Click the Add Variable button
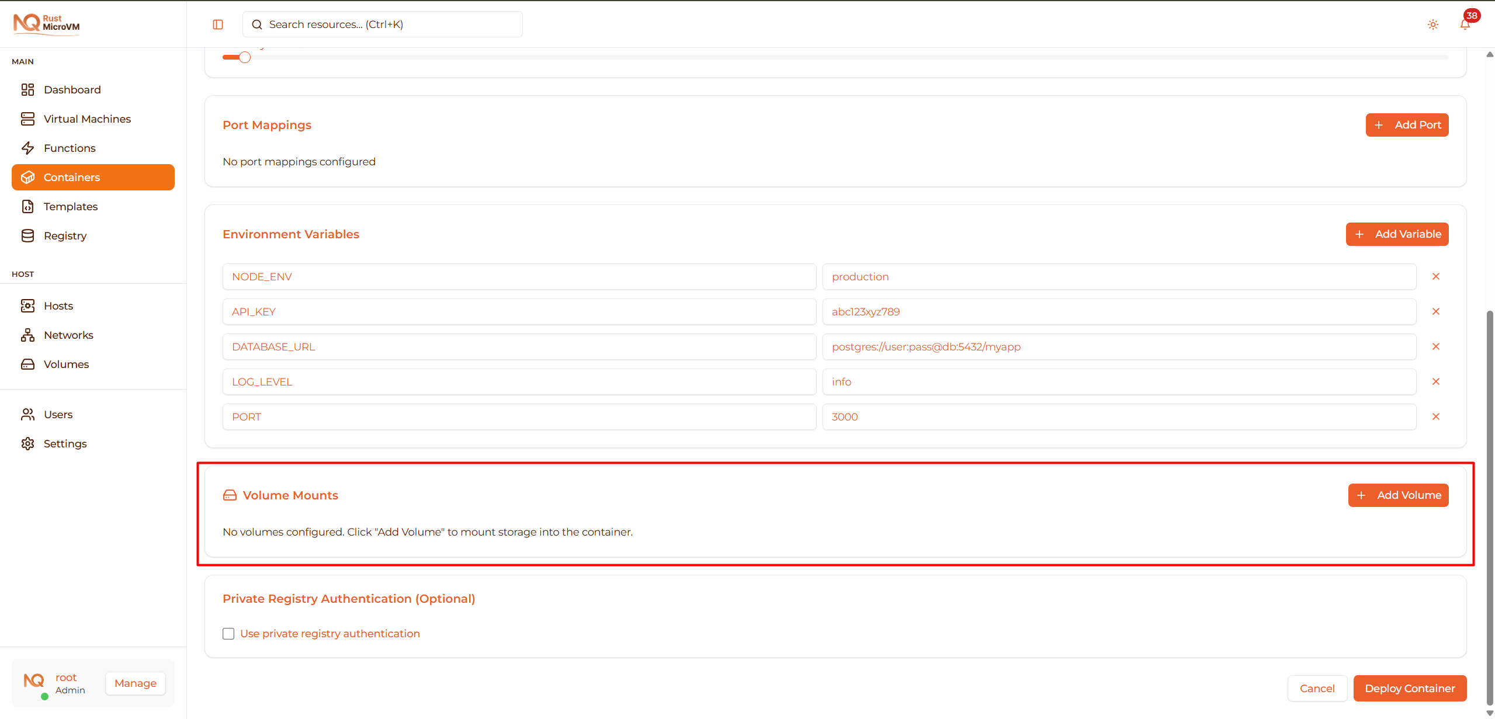The image size is (1495, 719). pos(1396,234)
